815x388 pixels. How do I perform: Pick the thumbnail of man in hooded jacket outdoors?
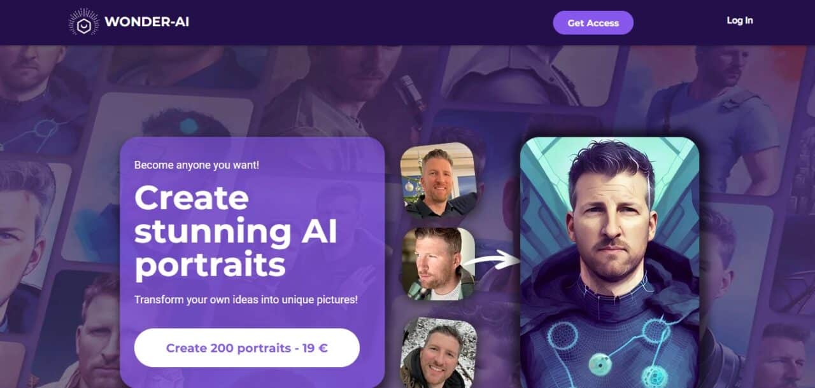[438, 352]
